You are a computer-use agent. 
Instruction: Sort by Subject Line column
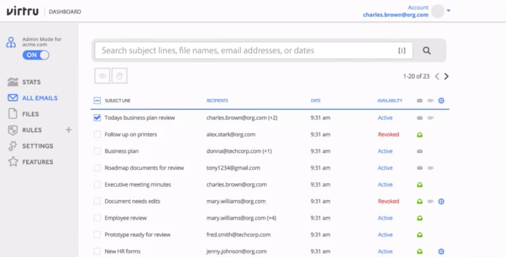[117, 101]
